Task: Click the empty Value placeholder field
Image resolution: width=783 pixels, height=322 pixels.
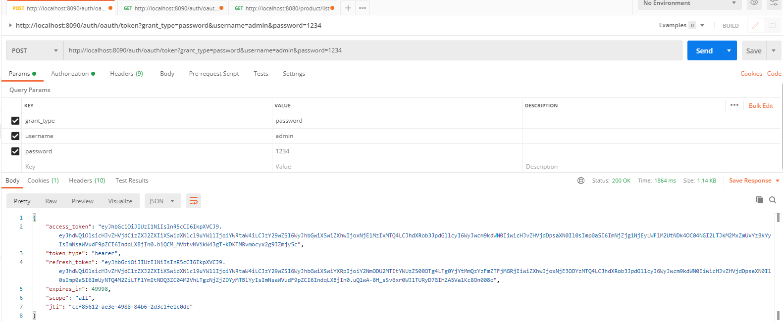Action: (397, 167)
